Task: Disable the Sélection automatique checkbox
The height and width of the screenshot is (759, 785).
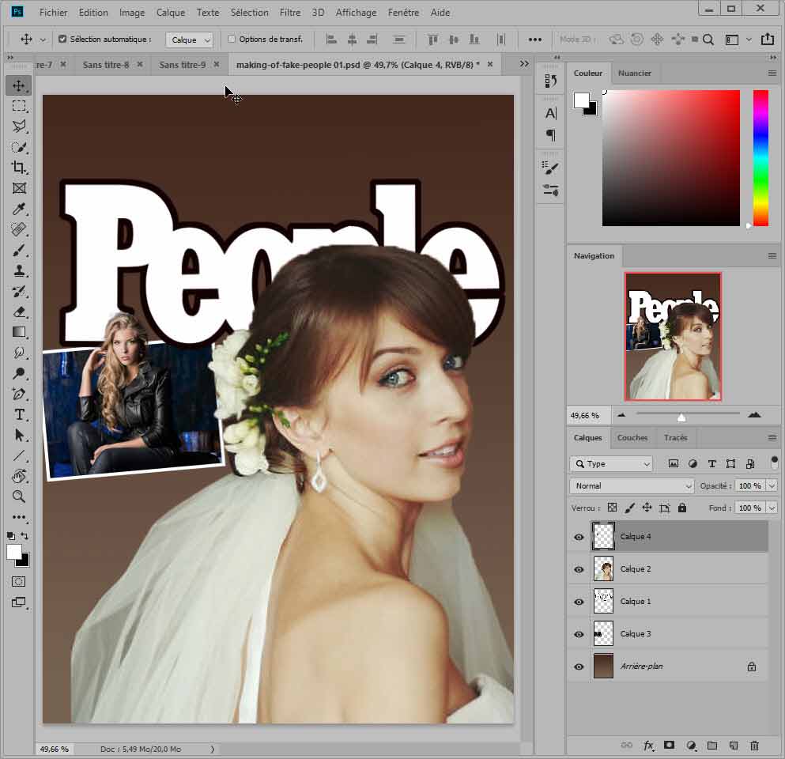Action: tap(62, 39)
